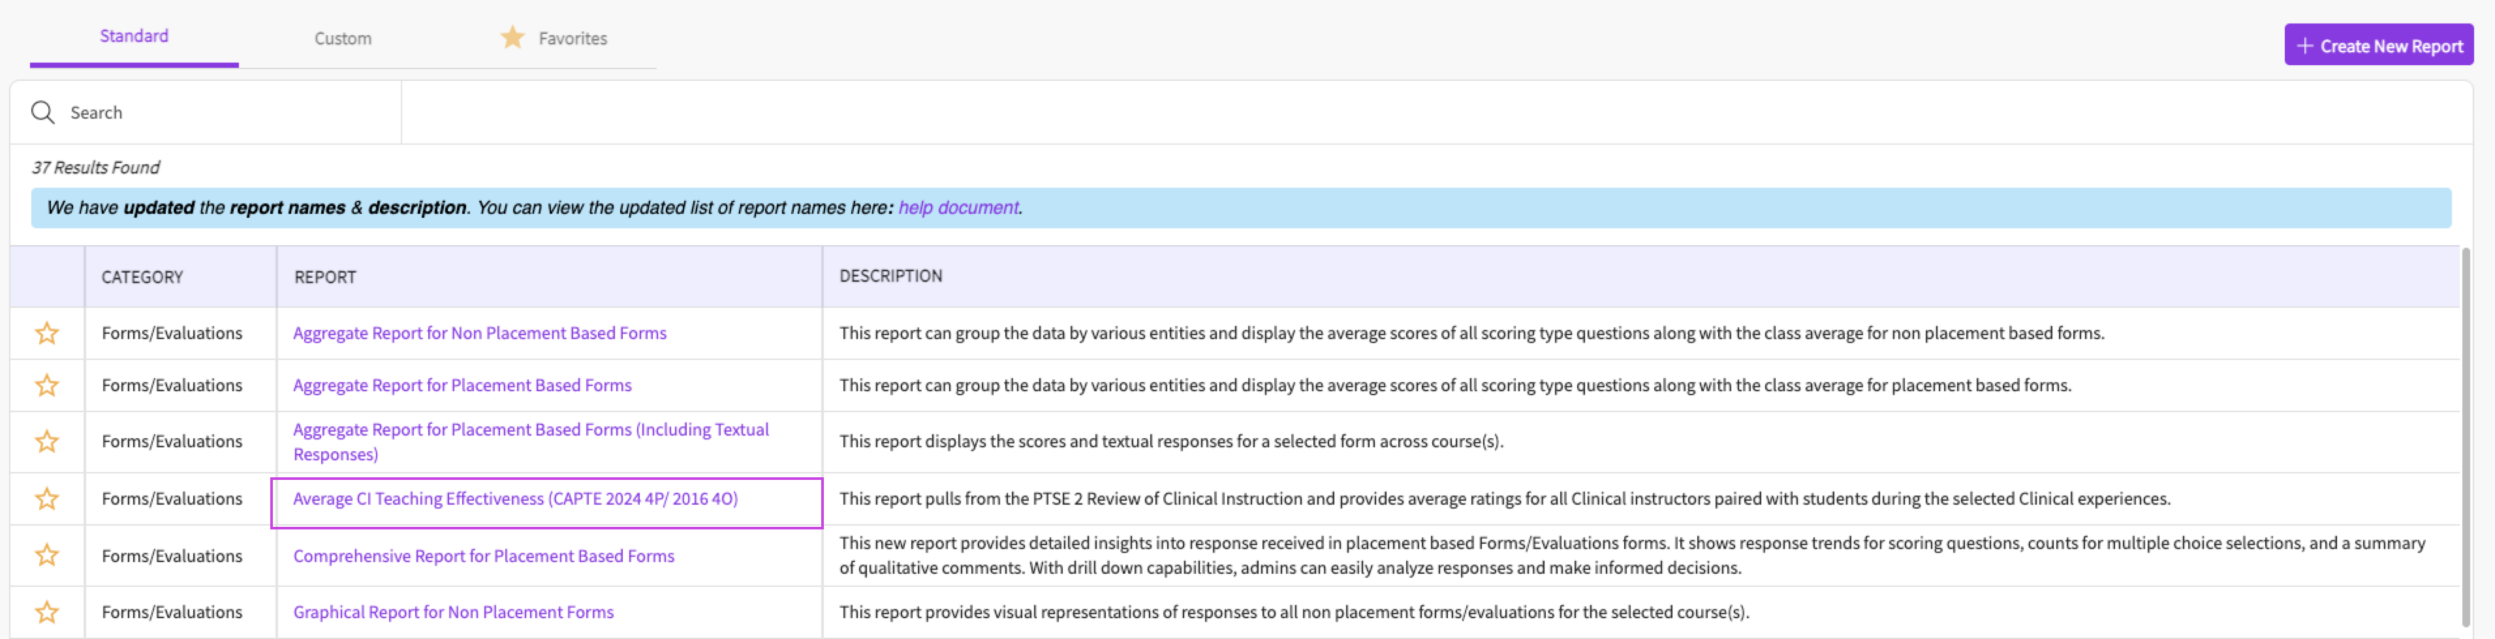Click the gold star icon beside Favorites
Image resolution: width=2495 pixels, height=639 pixels.
(512, 38)
